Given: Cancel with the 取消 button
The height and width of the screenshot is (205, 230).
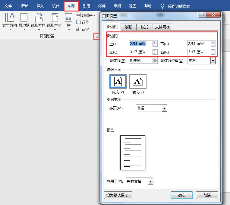Looking at the screenshot, I should [207, 195].
